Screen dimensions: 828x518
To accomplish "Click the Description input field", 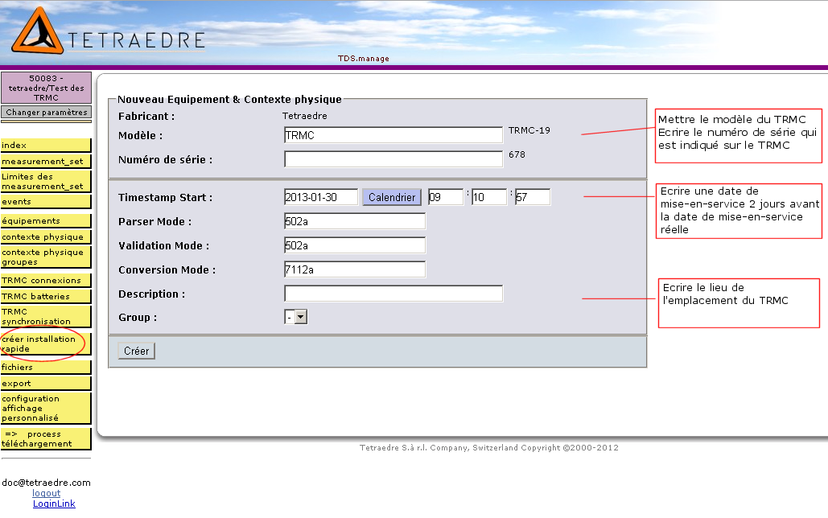I will pyautogui.click(x=393, y=294).
